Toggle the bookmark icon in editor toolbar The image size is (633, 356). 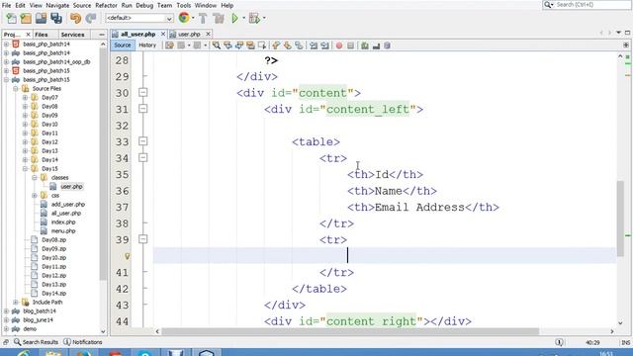click(x=299, y=45)
